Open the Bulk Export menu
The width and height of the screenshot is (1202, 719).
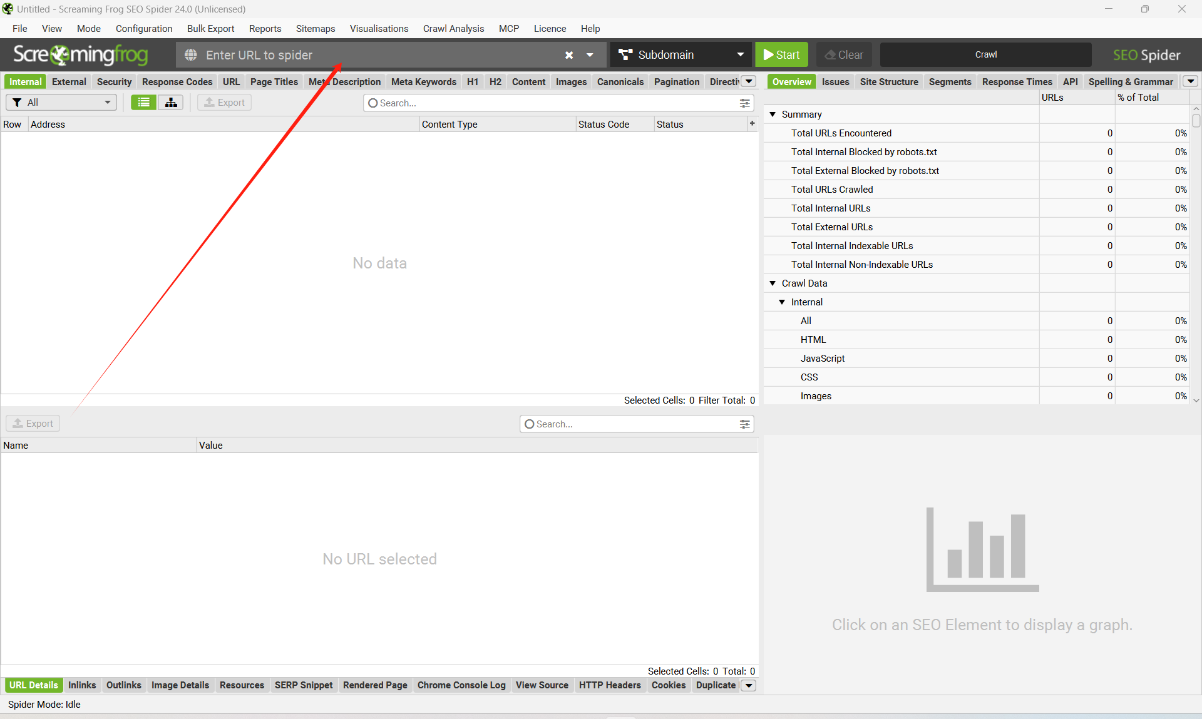pyautogui.click(x=210, y=29)
